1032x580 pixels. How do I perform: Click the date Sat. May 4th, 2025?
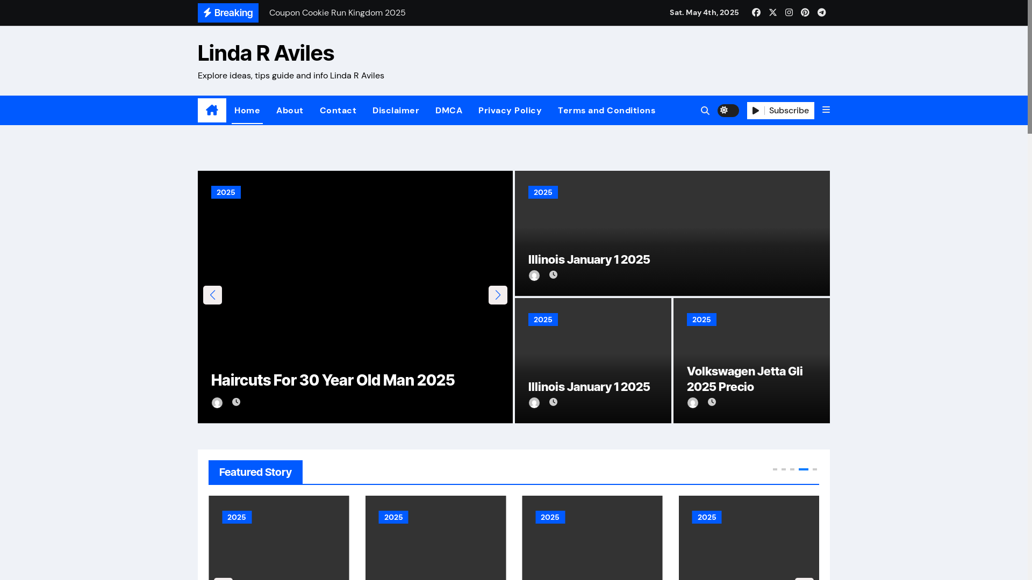coord(704,12)
